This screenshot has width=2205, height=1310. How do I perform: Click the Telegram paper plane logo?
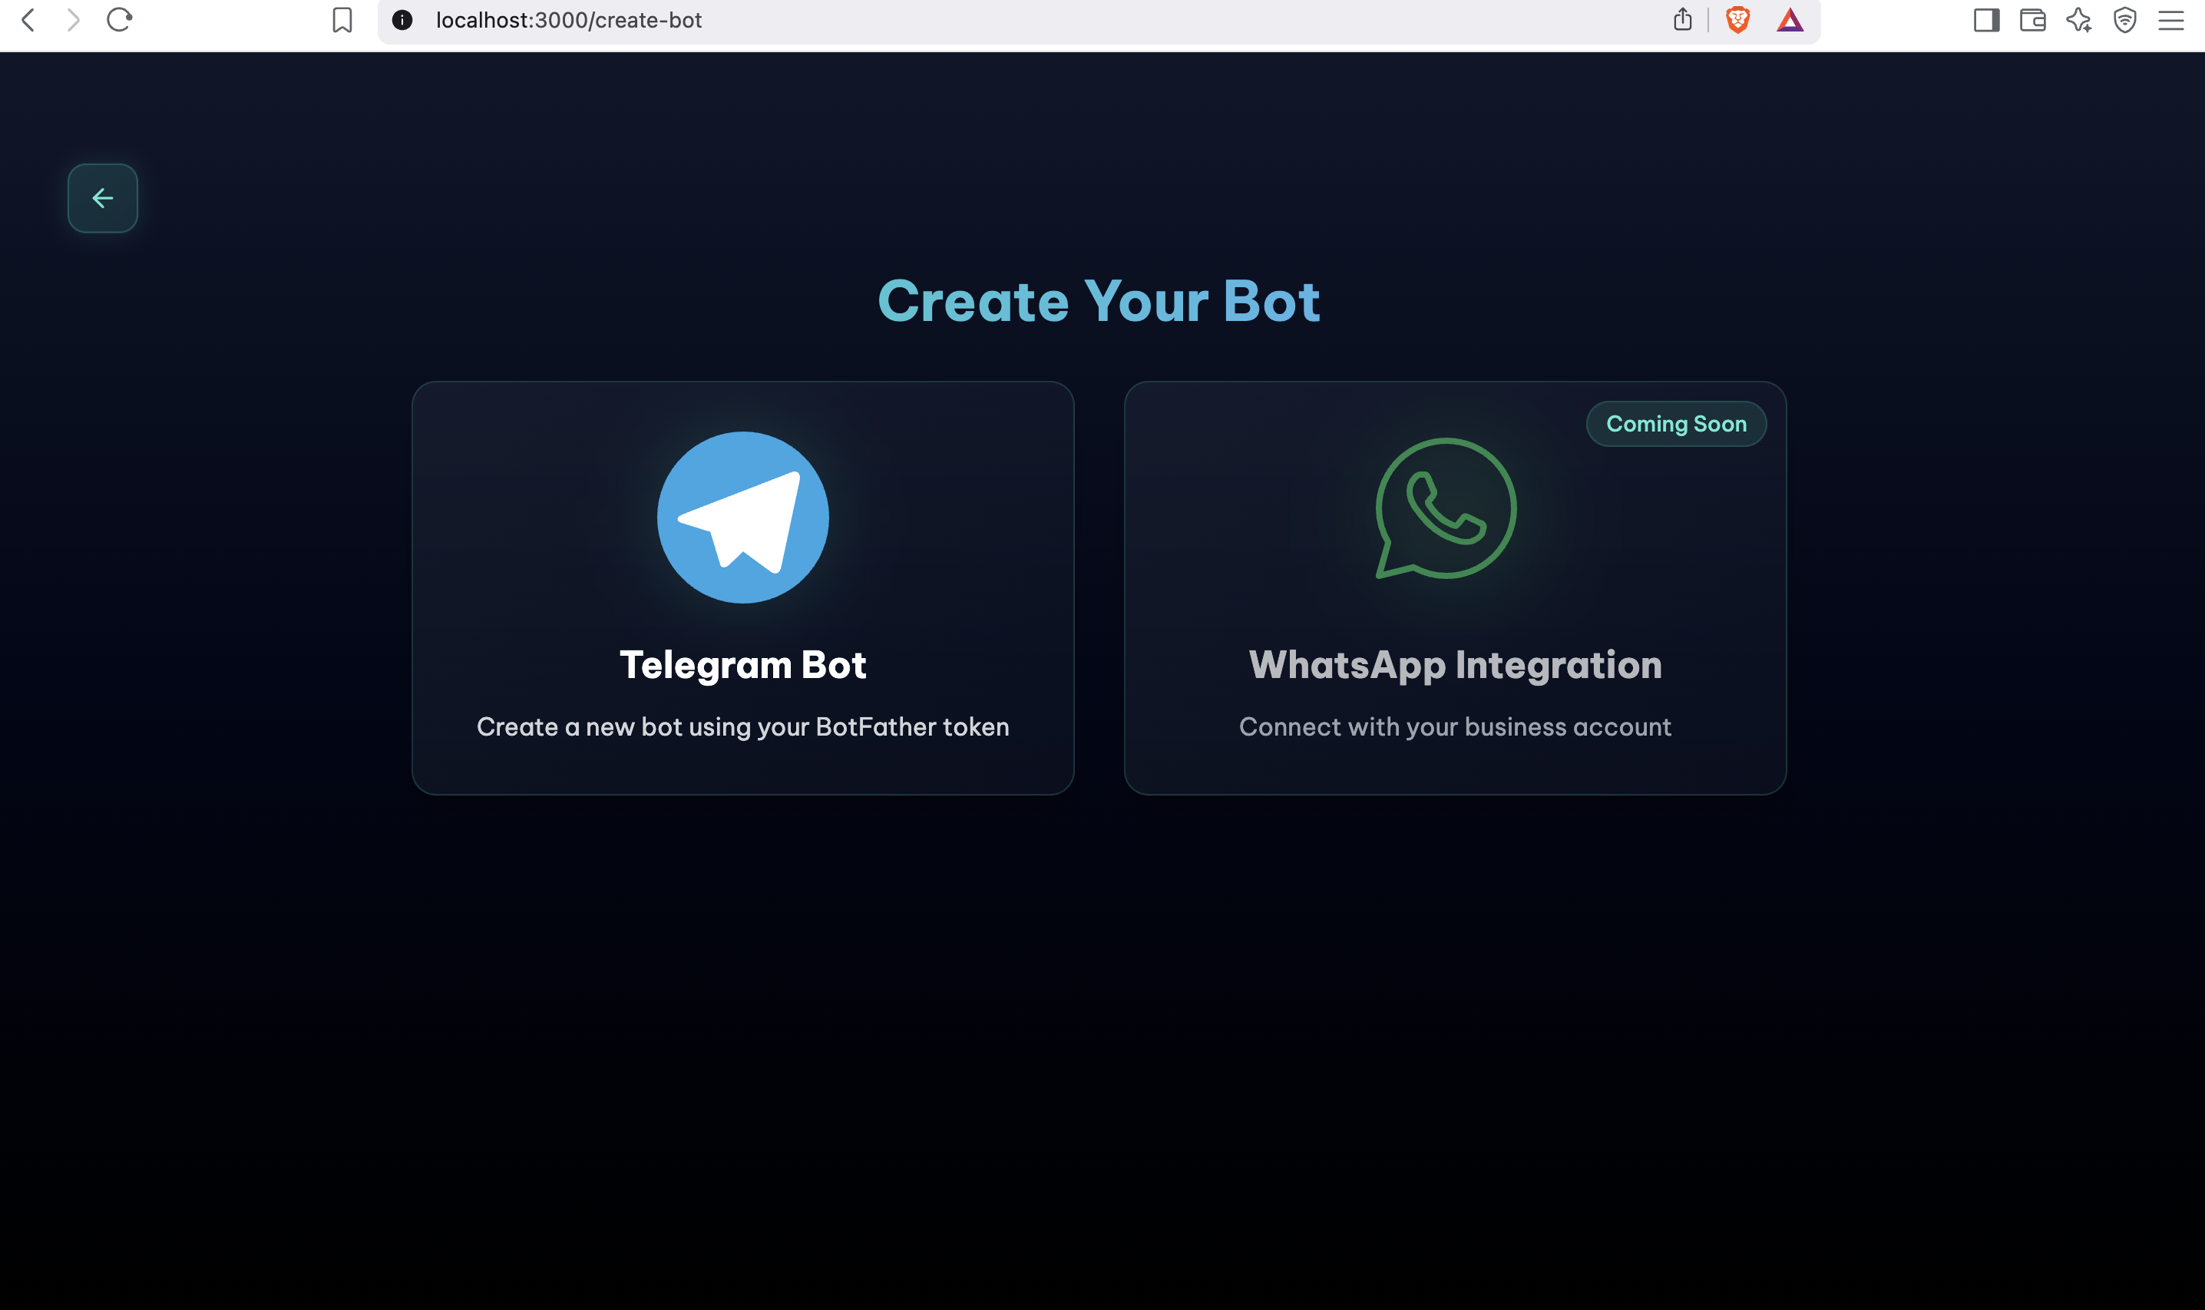742,518
